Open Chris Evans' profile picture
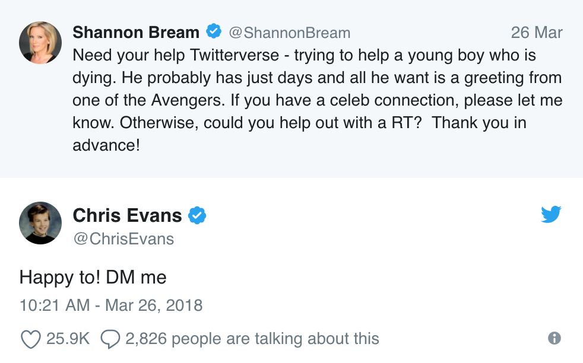583x363 pixels. 40,223
